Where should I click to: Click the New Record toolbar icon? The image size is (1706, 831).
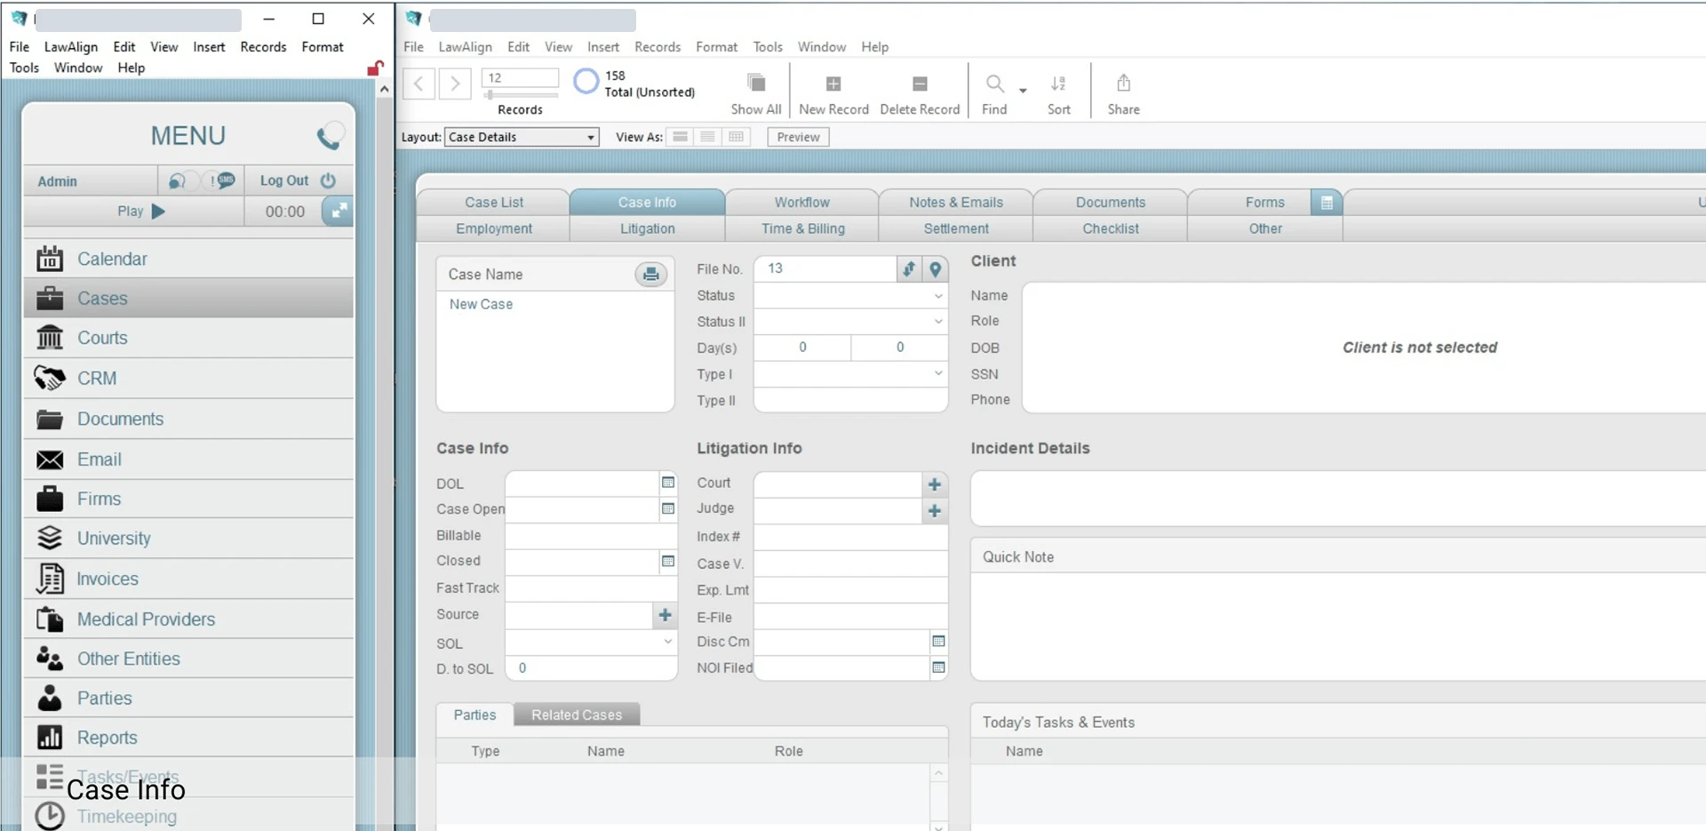click(833, 93)
